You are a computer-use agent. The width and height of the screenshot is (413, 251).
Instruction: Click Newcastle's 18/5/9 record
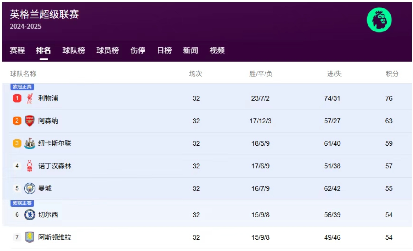tap(260, 143)
